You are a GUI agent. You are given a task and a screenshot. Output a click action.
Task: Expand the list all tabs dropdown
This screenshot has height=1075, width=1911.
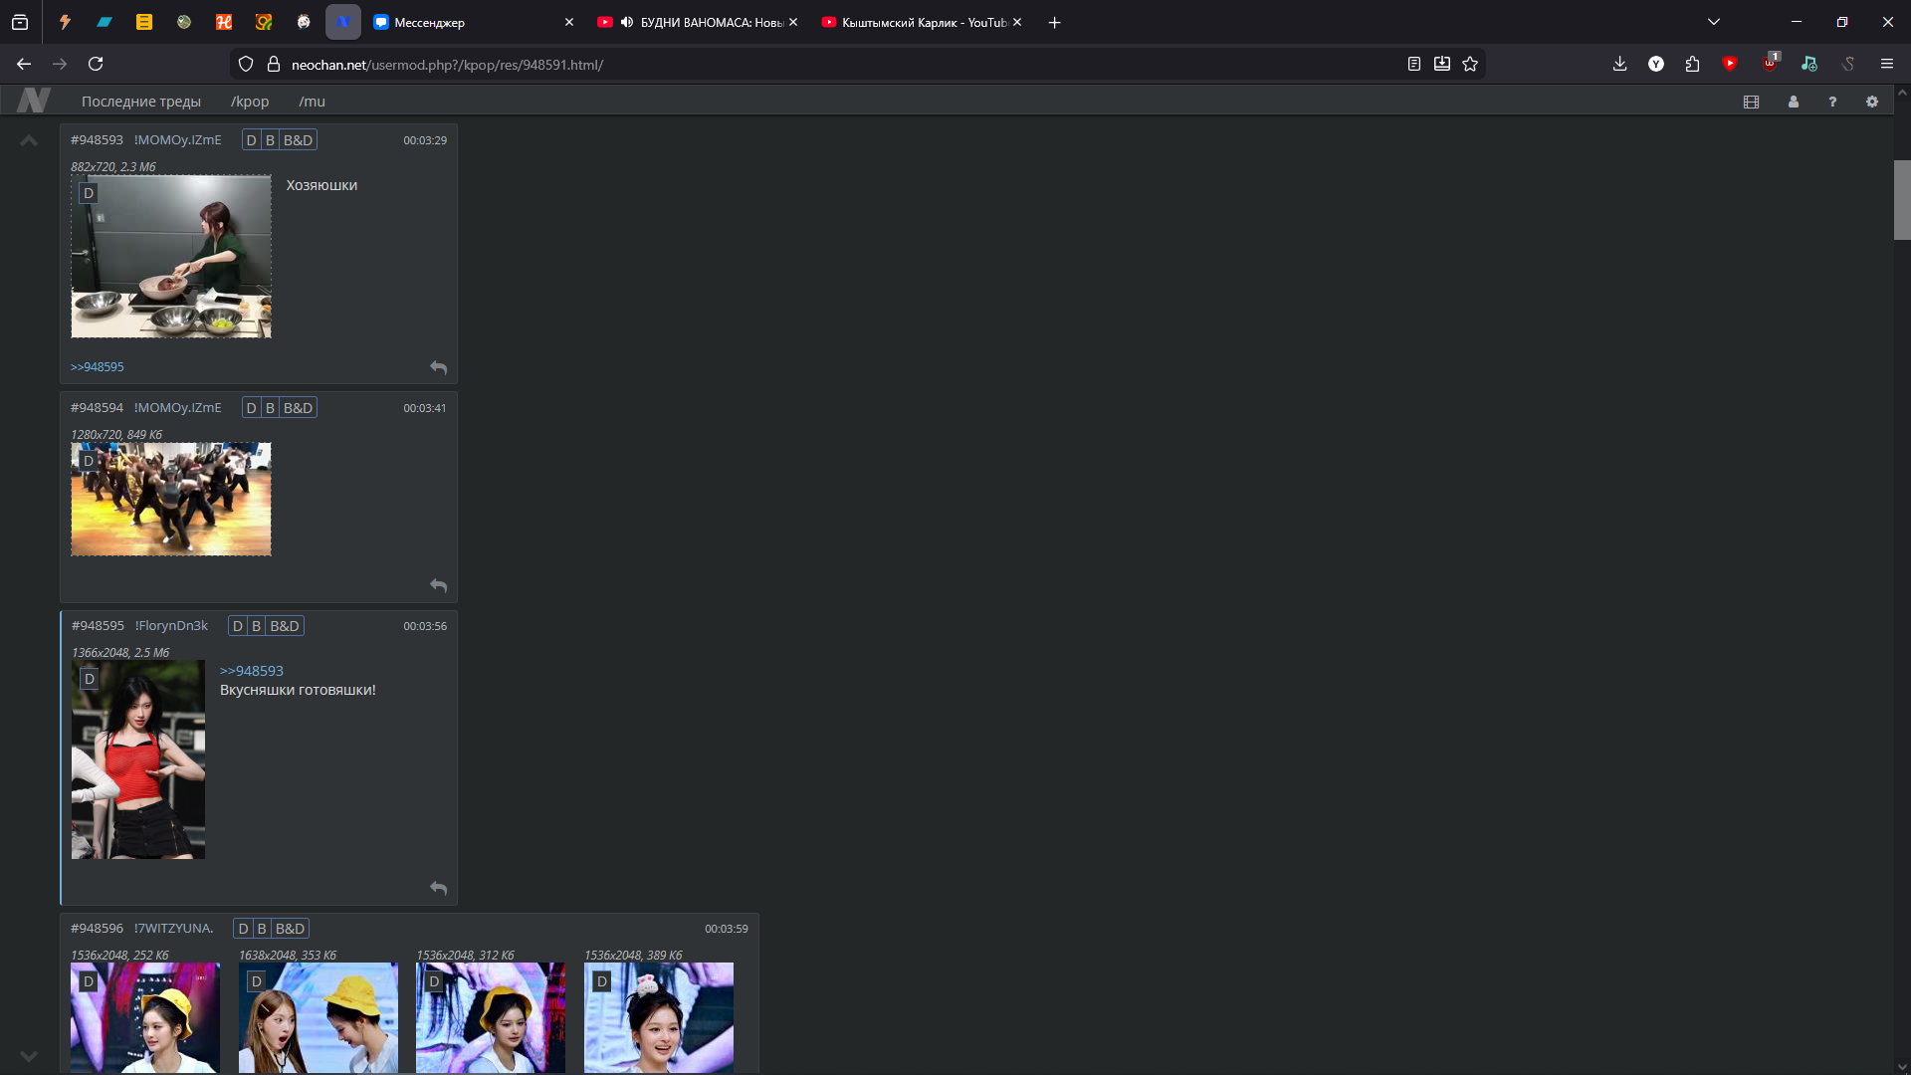(x=1714, y=22)
